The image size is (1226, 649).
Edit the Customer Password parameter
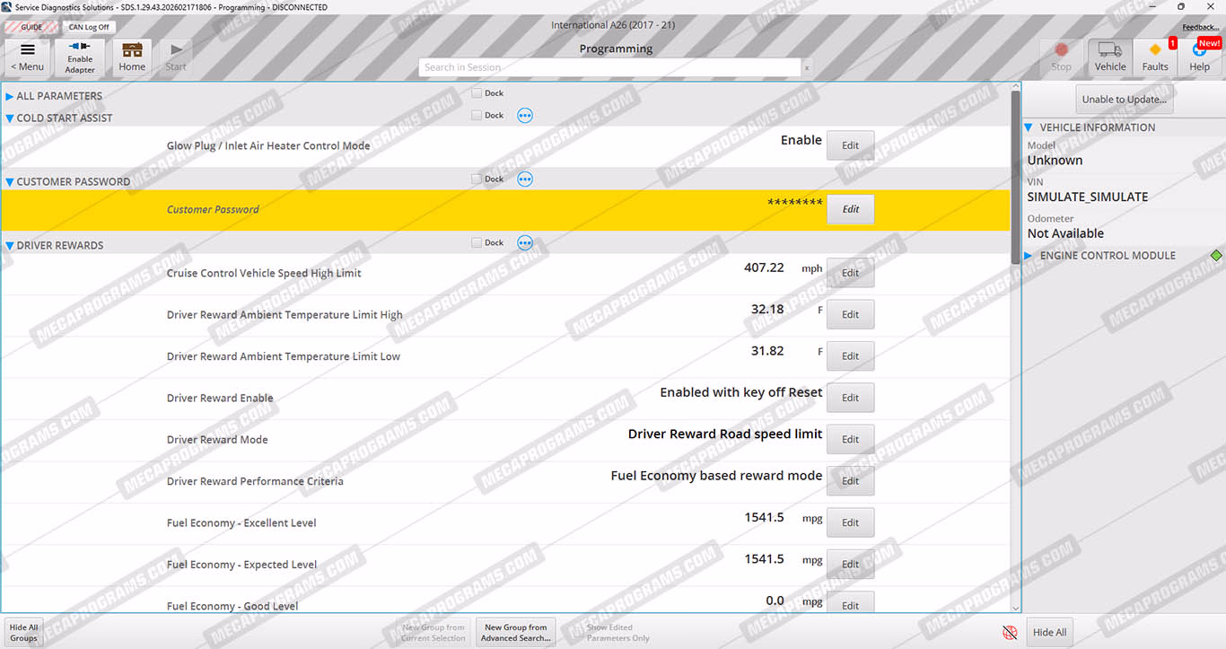coord(850,209)
